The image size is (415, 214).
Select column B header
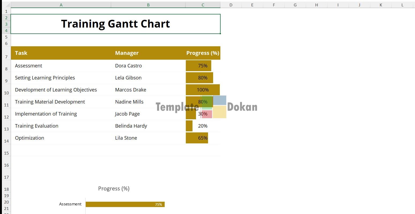coord(148,5)
